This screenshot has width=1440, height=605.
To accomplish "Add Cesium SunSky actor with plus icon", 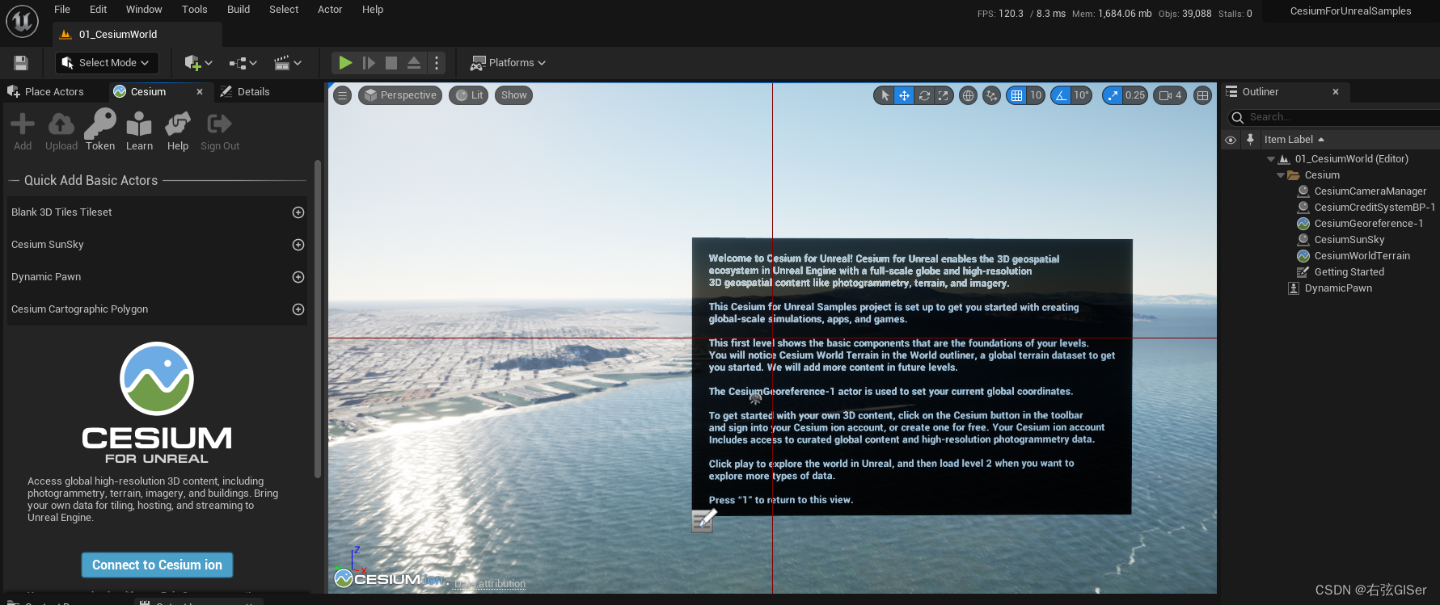I will pyautogui.click(x=298, y=245).
